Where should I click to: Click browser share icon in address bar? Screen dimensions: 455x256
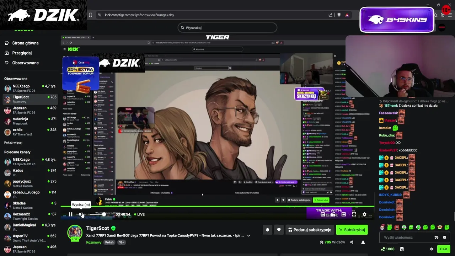331,15
